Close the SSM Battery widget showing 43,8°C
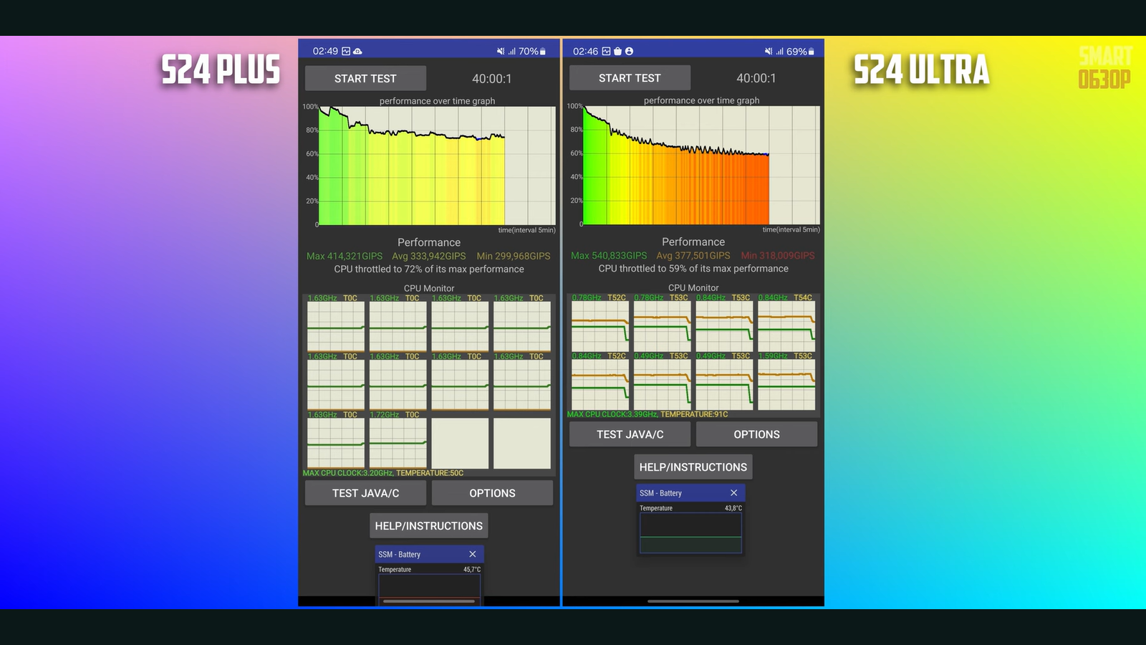Screen dimensions: 1146x645 tap(733, 493)
